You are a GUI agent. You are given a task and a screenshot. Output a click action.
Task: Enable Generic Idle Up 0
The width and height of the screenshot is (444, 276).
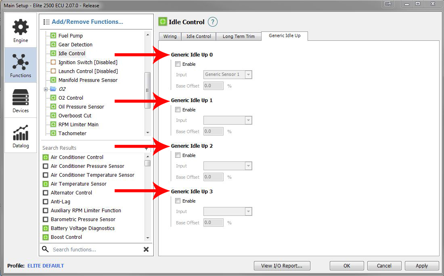(x=178, y=64)
